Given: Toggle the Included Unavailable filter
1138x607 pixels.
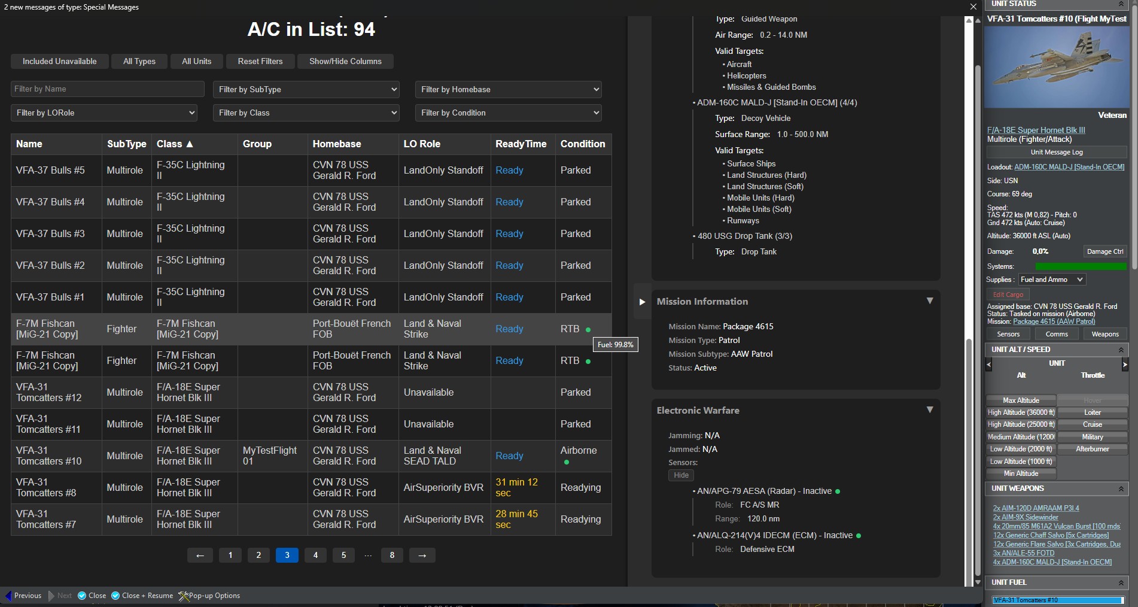Looking at the screenshot, I should pos(59,62).
